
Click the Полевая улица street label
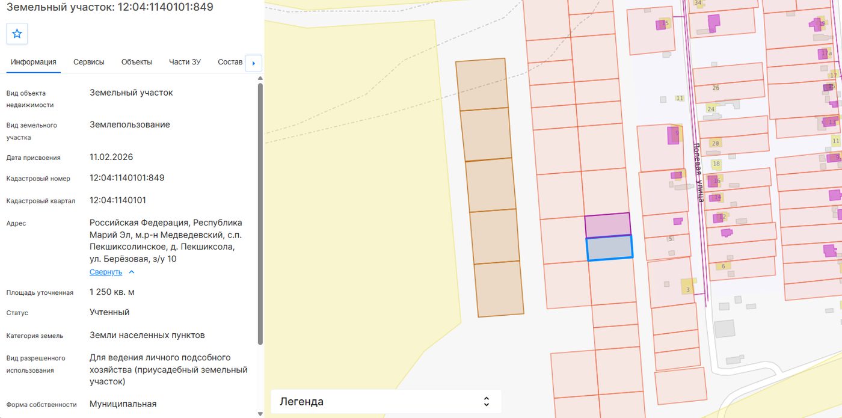pyautogui.click(x=698, y=172)
